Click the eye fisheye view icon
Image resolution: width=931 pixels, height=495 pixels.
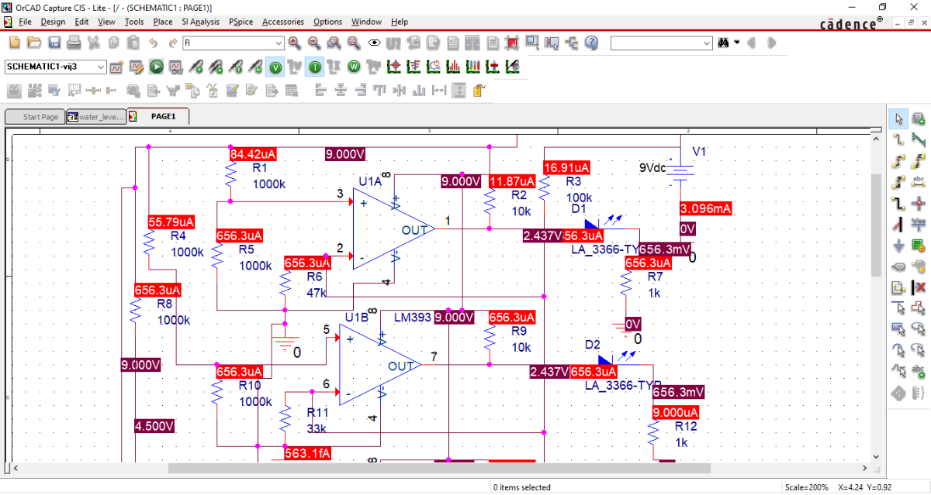[x=374, y=43]
